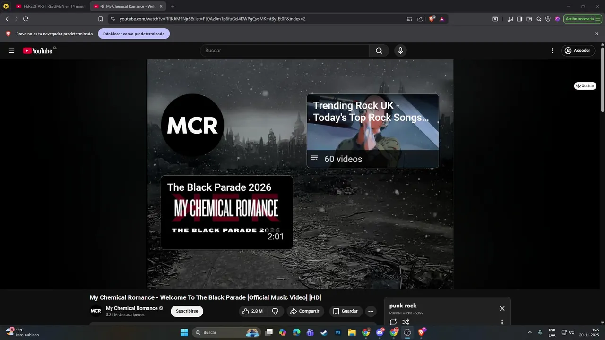This screenshot has height=340, width=605.
Task: Open Brave Shields lion icon
Action: 432,19
